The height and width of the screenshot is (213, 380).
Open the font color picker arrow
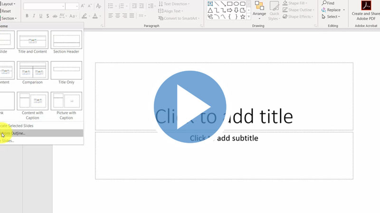point(101,16)
